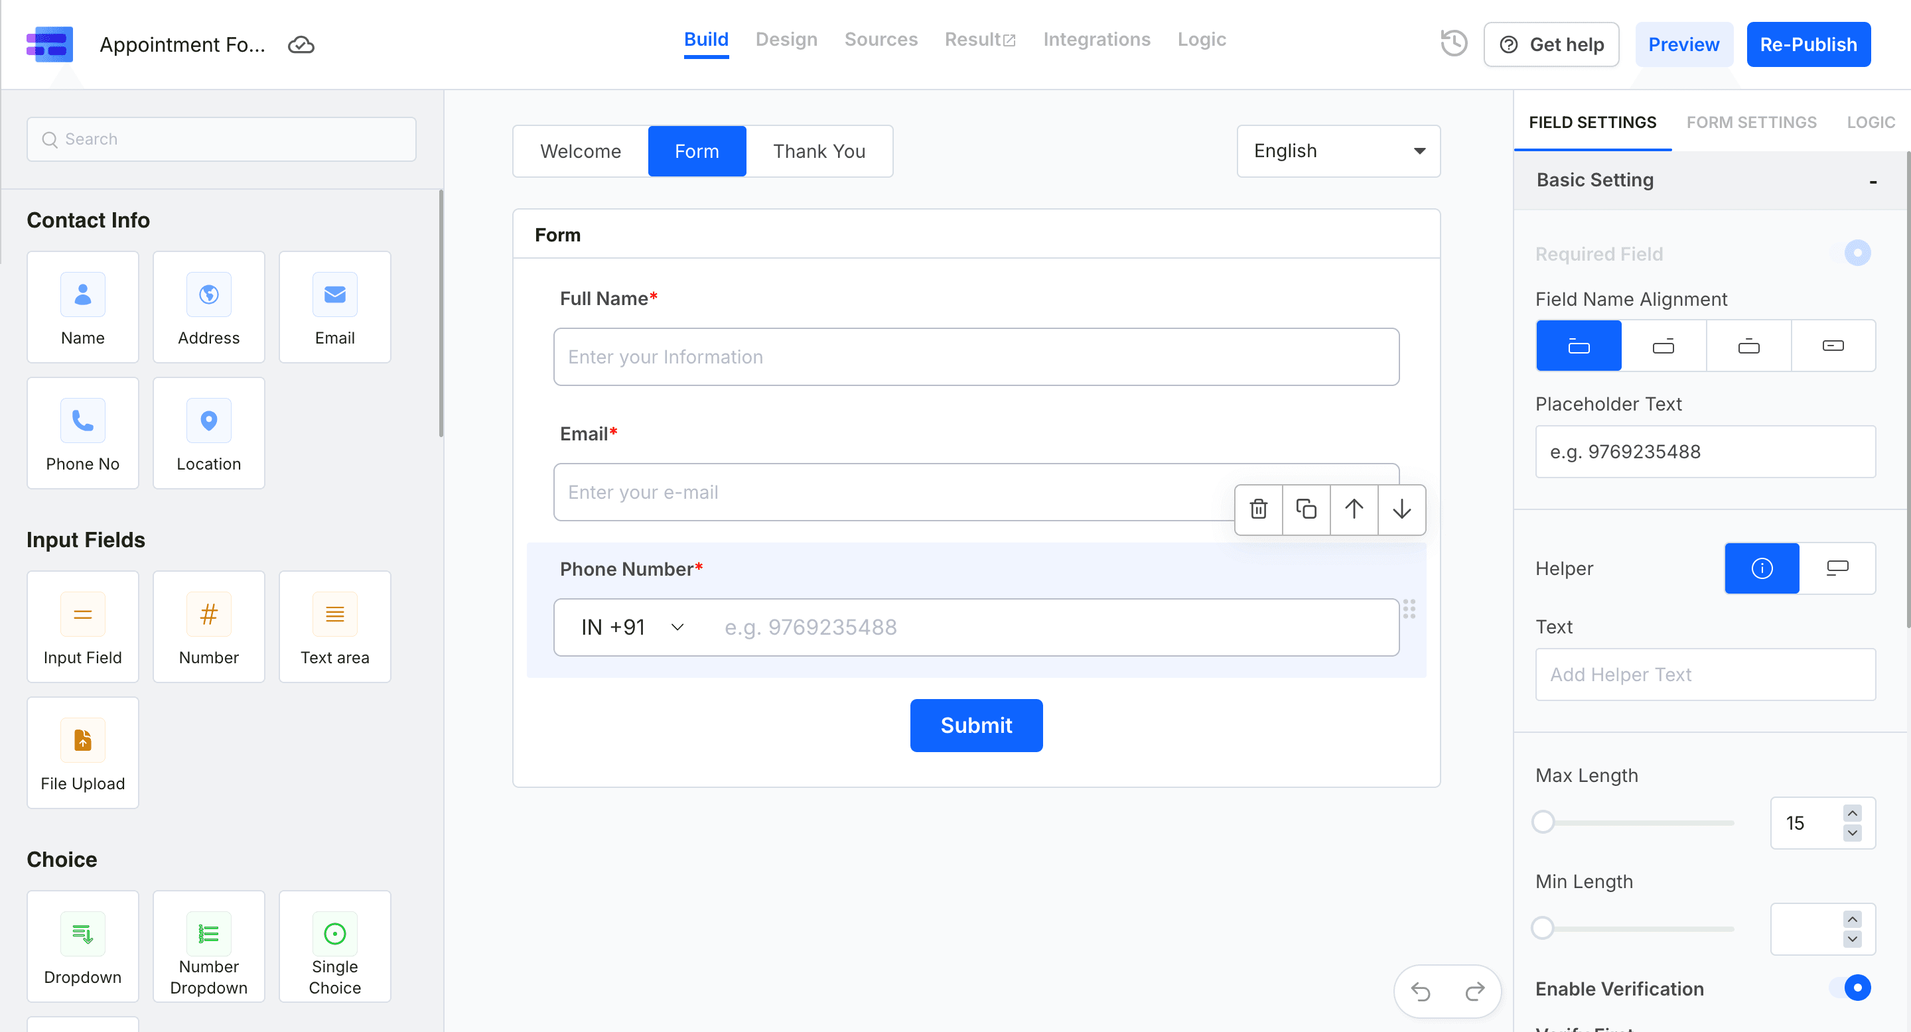The width and height of the screenshot is (1911, 1032).
Task: Increase the Max Length value
Action: click(1853, 813)
